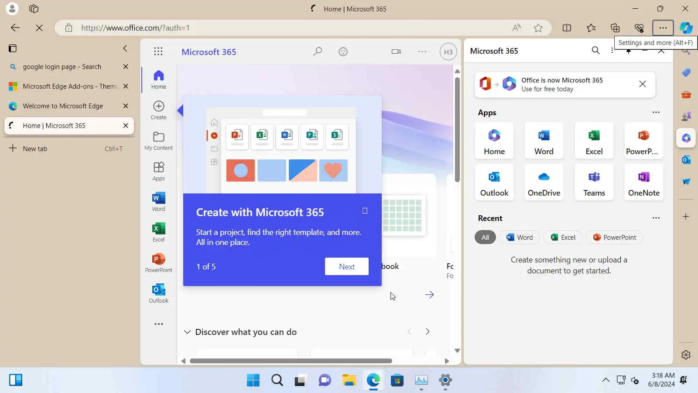The image size is (698, 393).
Task: Click the purple right arrow below templates
Action: [429, 295]
